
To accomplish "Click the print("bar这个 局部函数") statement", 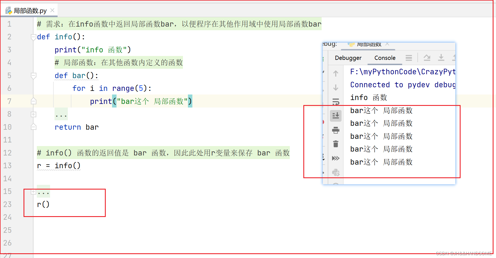I will (x=141, y=101).
